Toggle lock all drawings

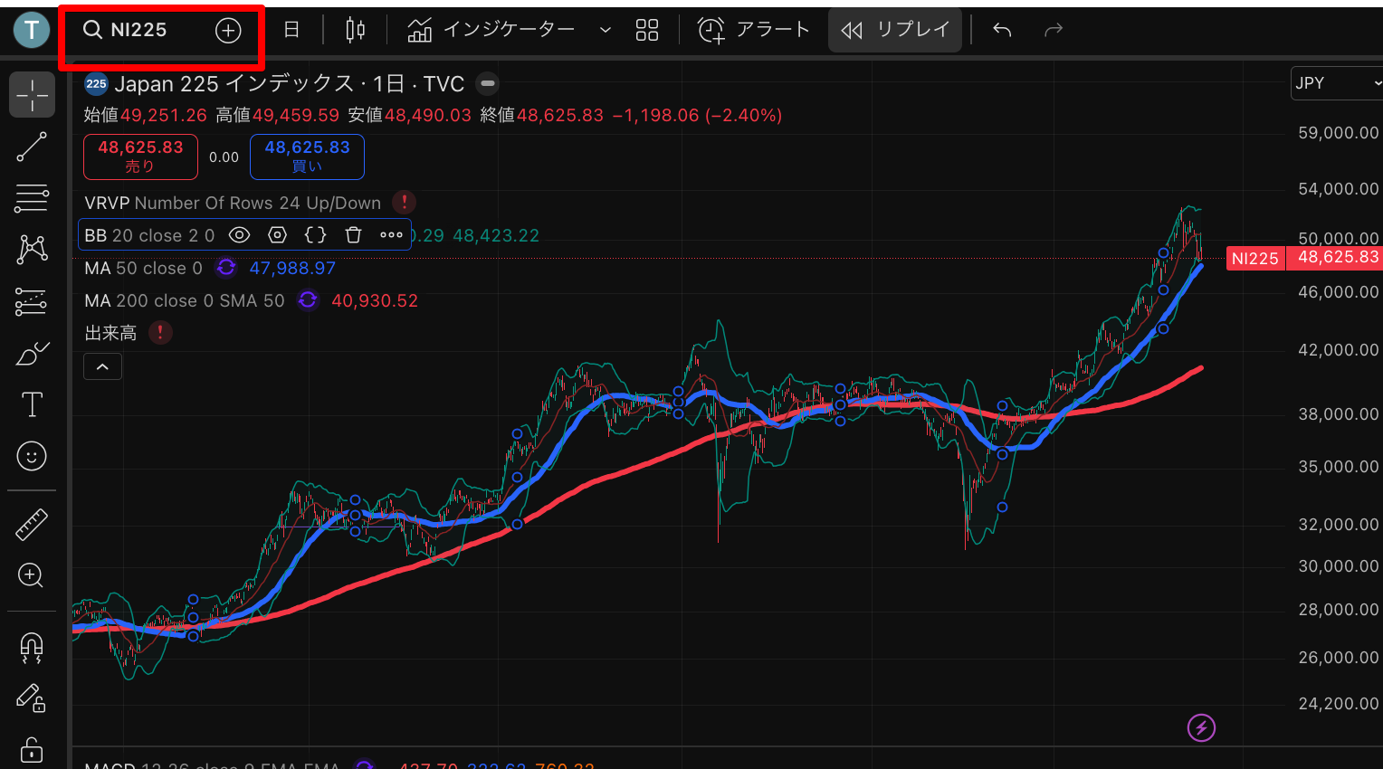(x=32, y=749)
